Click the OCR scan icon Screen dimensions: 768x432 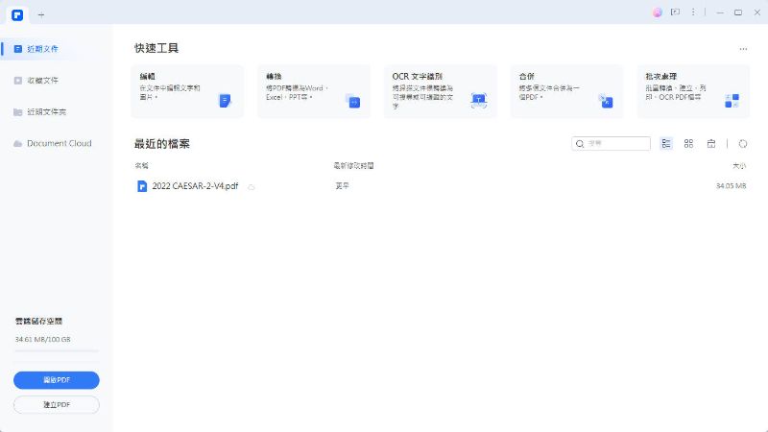tap(478, 101)
